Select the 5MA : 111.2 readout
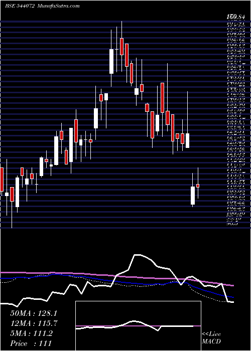The image size is (251, 351). (31, 333)
